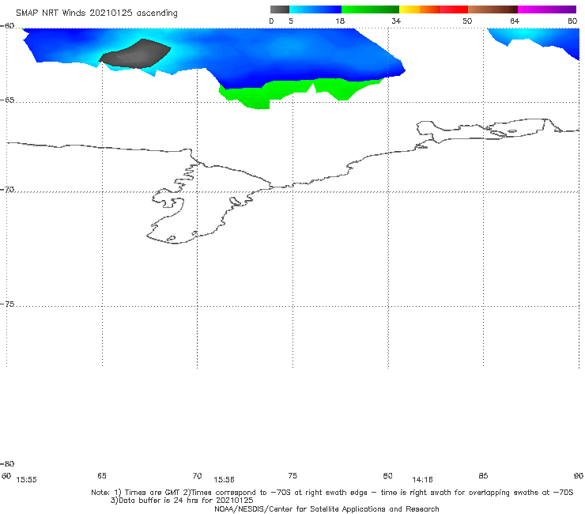Click the bottom longitude label "75"
The image size is (585, 514).
click(292, 476)
